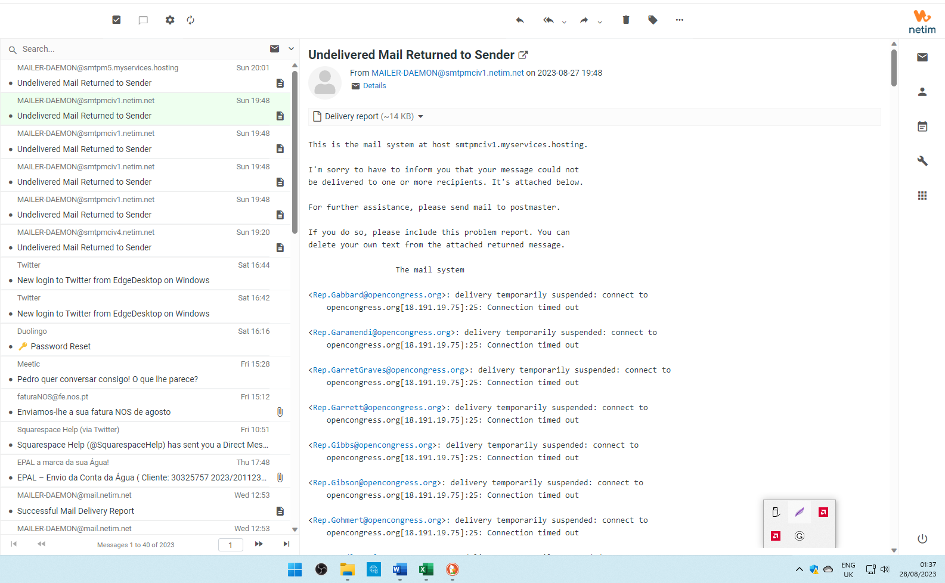
Task: Refresh the mailbox with the reload icon
Action: point(191,20)
